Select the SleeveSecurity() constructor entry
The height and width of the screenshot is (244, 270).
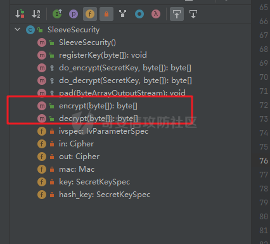coord(87,42)
